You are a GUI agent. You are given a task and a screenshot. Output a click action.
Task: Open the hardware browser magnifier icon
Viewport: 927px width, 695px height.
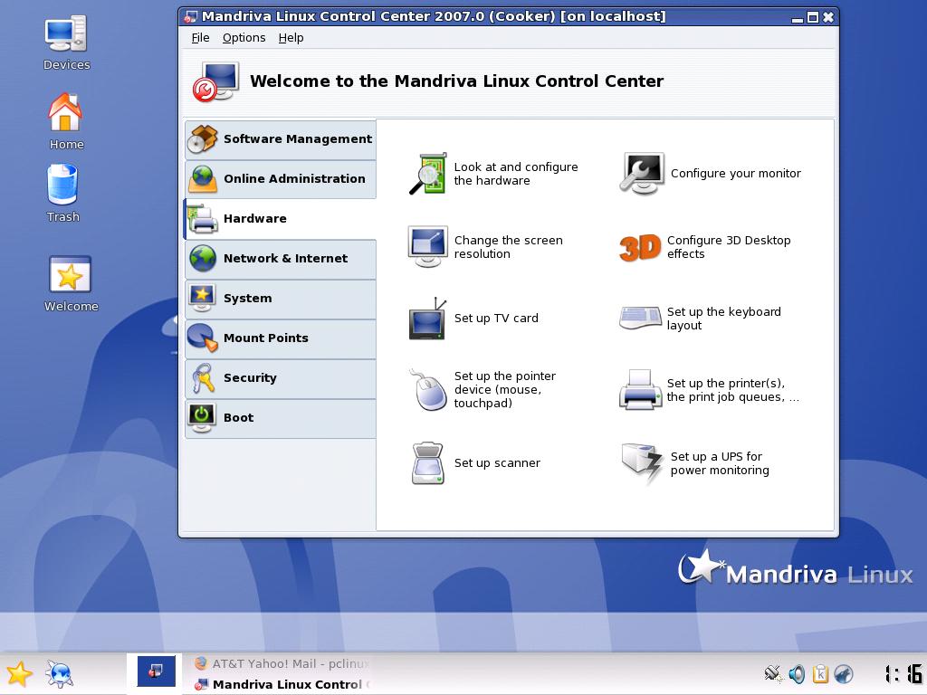pyautogui.click(x=427, y=174)
